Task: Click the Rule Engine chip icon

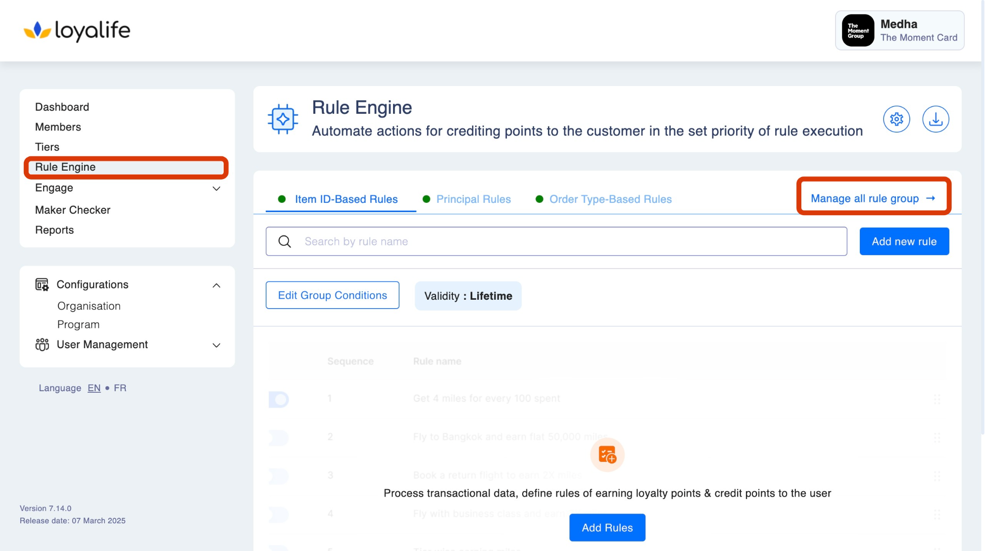Action: pyautogui.click(x=283, y=119)
